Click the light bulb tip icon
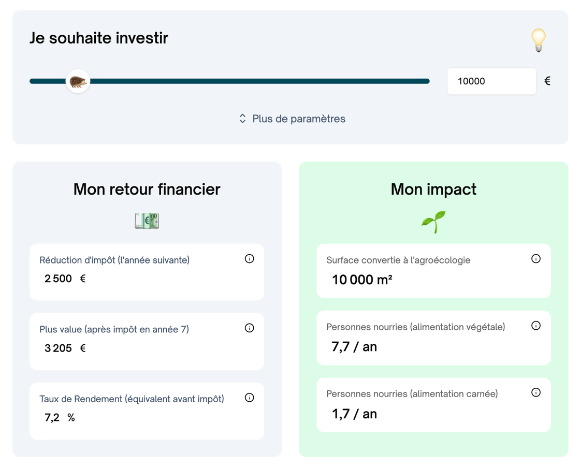 [538, 40]
